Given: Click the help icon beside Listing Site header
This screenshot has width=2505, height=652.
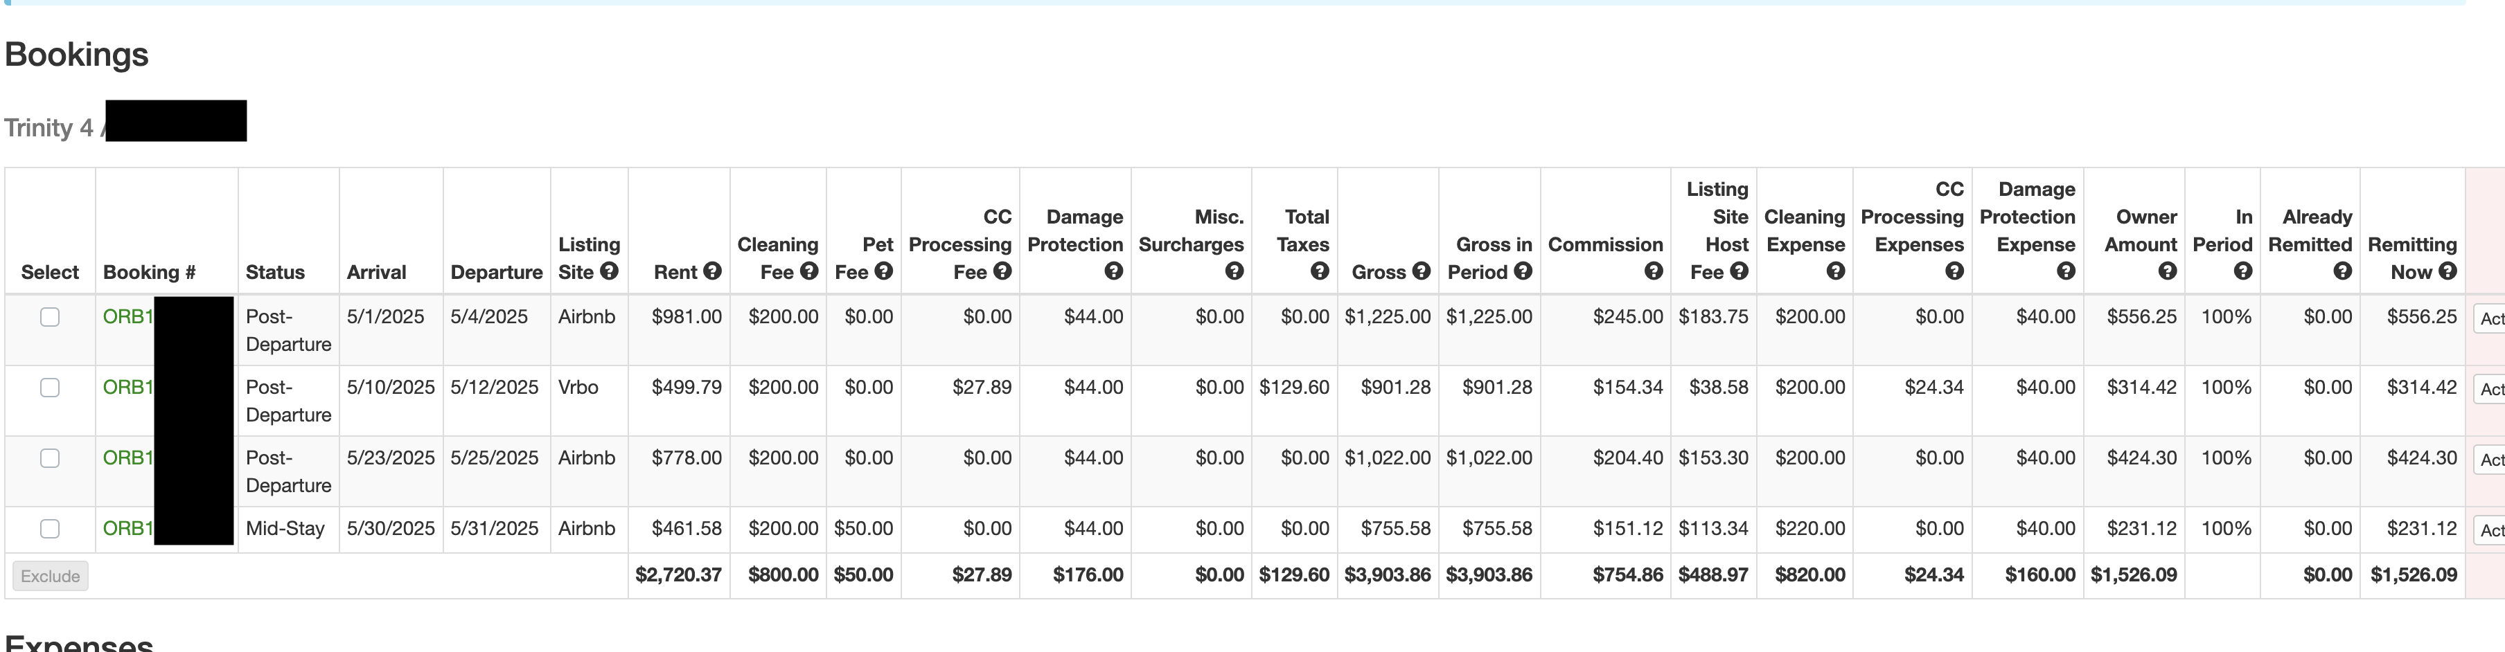Looking at the screenshot, I should 610,272.
